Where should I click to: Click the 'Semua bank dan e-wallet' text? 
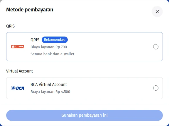tap(53, 54)
